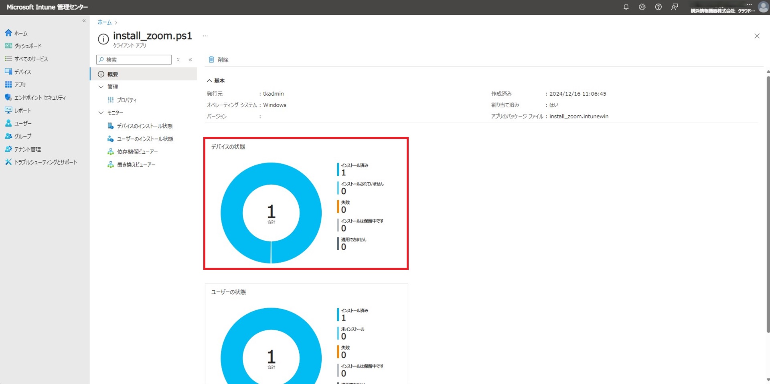Image resolution: width=770 pixels, height=384 pixels.
Task: Click the vertical scrollbar of the page
Action: pyautogui.click(x=768, y=203)
